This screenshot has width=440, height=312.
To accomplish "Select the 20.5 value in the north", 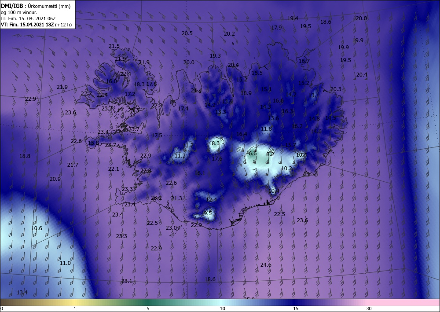I will (x=187, y=33).
